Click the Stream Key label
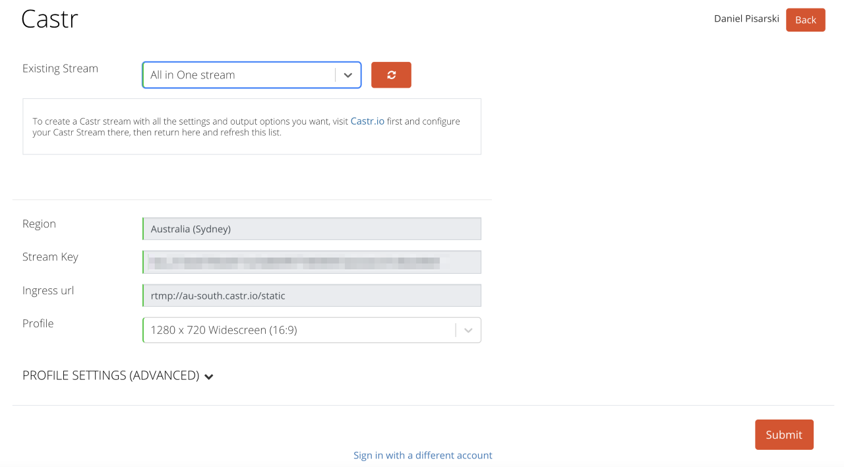This screenshot has height=467, width=844. [x=50, y=257]
